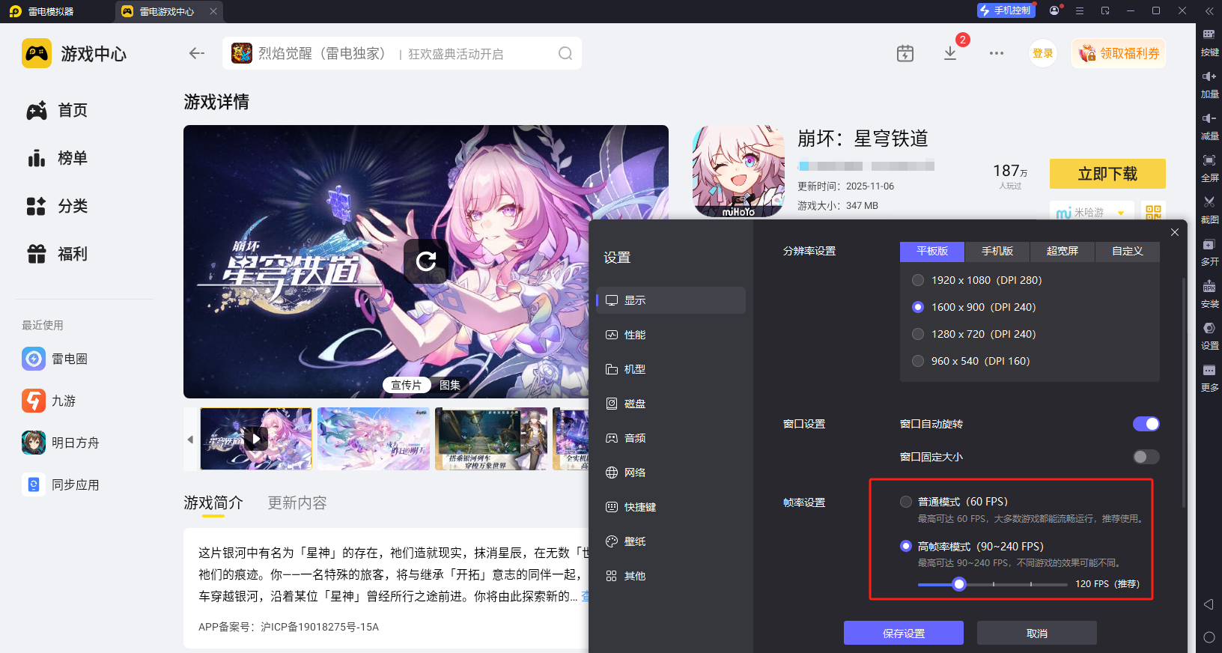Click the game search input field
The image size is (1222, 653).
pos(402,53)
